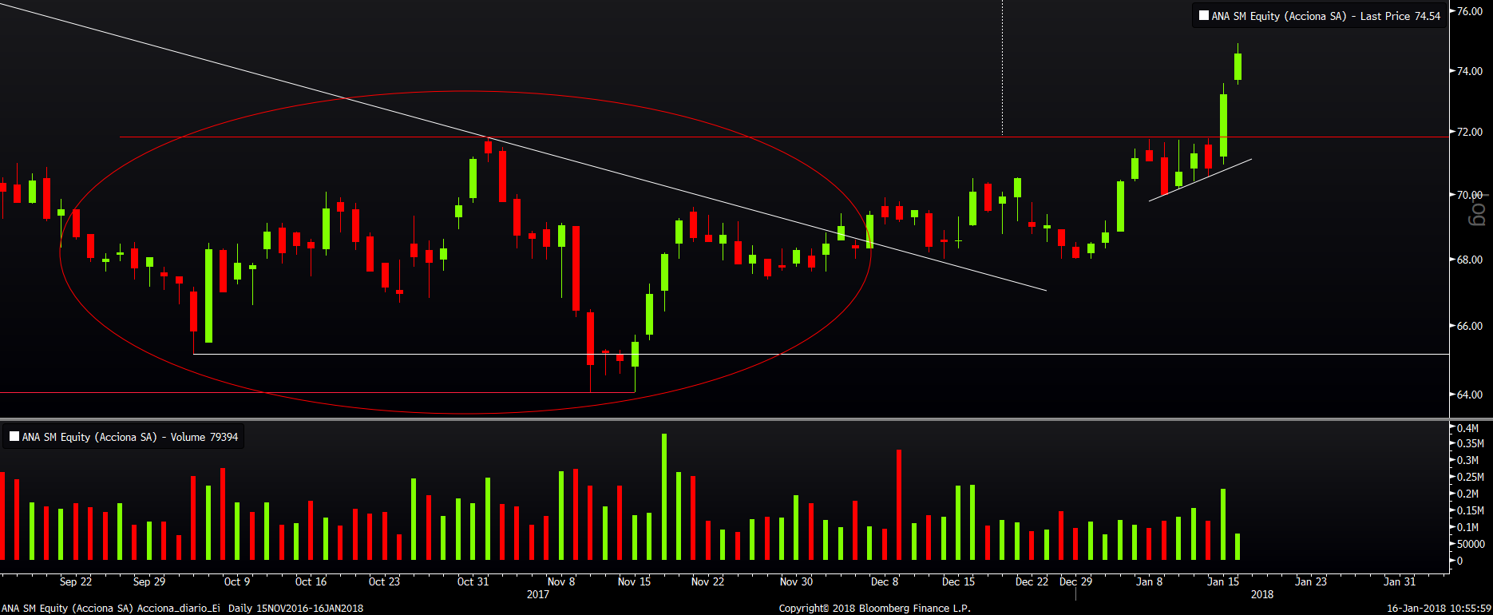This screenshot has height=615, width=1493.
Task: Select the Jan 15 date label
Action: pyautogui.click(x=1223, y=581)
